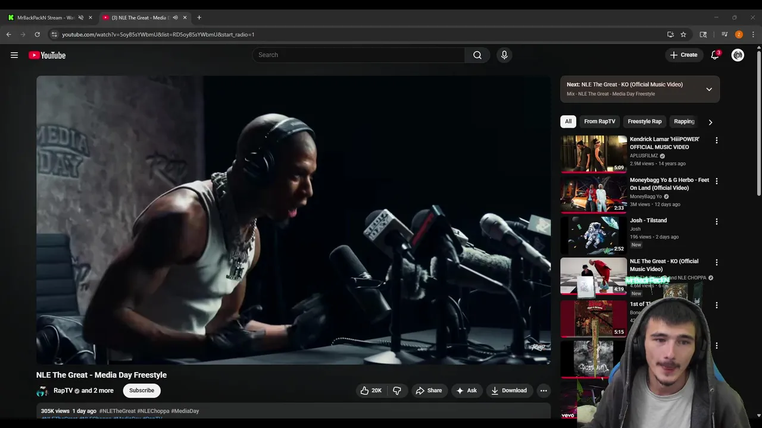Image resolution: width=762 pixels, height=428 pixels.
Task: Reload the page in browser toolbar
Action: (37, 34)
